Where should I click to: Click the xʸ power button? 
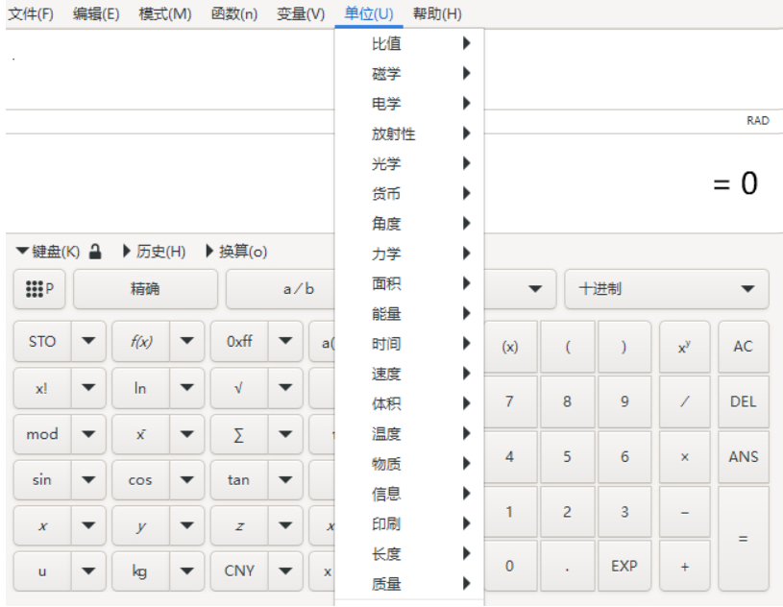click(x=685, y=347)
